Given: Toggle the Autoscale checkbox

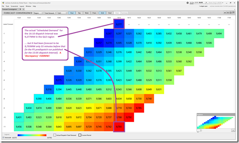Looking at the screenshot, I should tap(4, 137).
